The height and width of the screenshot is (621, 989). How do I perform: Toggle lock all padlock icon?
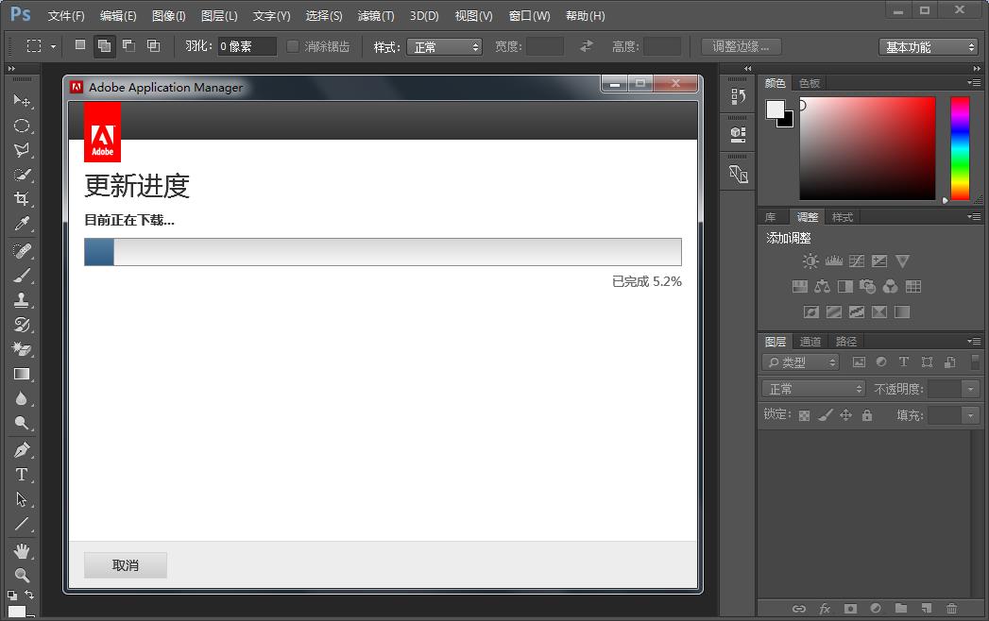click(867, 415)
